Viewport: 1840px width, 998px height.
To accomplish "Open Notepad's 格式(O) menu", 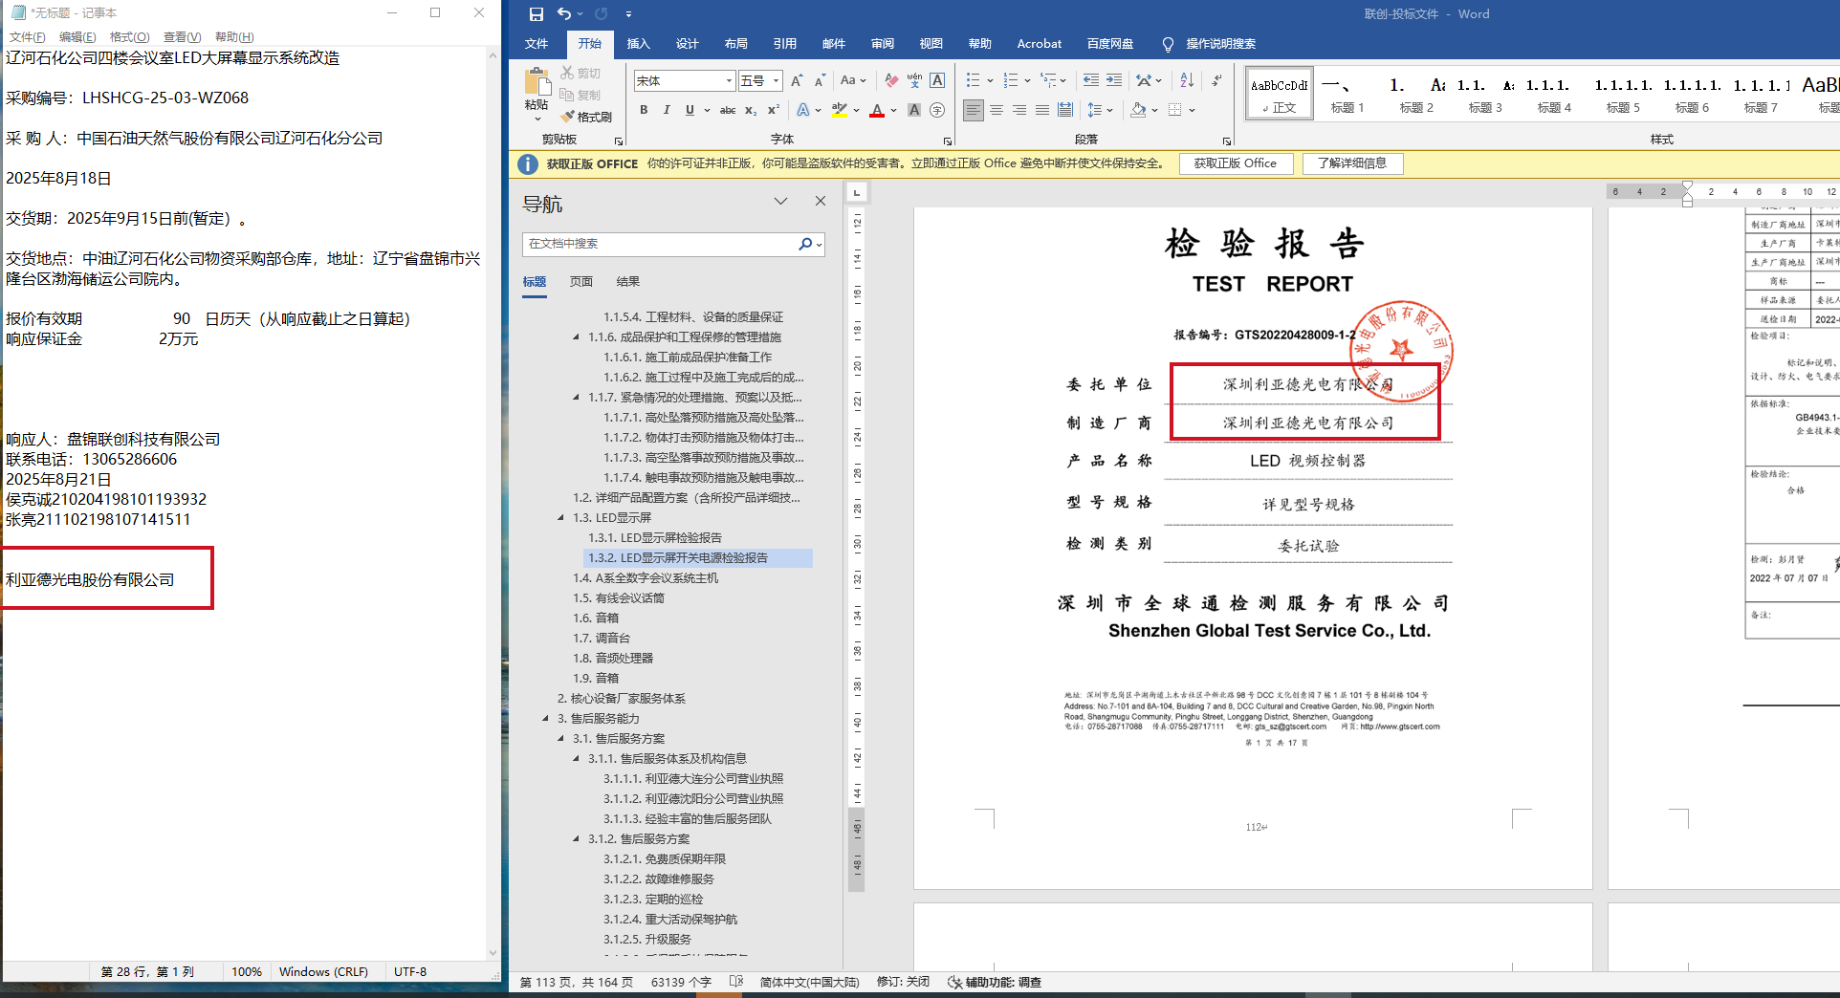I will pyautogui.click(x=129, y=37).
